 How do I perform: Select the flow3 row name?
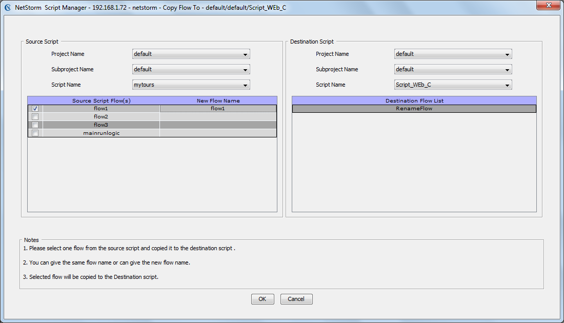[101, 125]
